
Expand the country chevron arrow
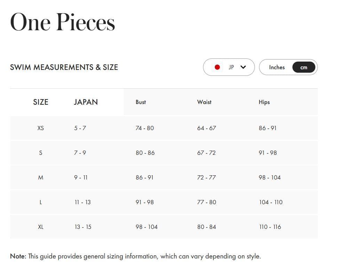click(243, 67)
